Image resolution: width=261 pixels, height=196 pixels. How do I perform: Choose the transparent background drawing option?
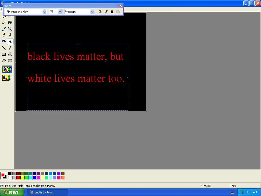tap(7, 78)
